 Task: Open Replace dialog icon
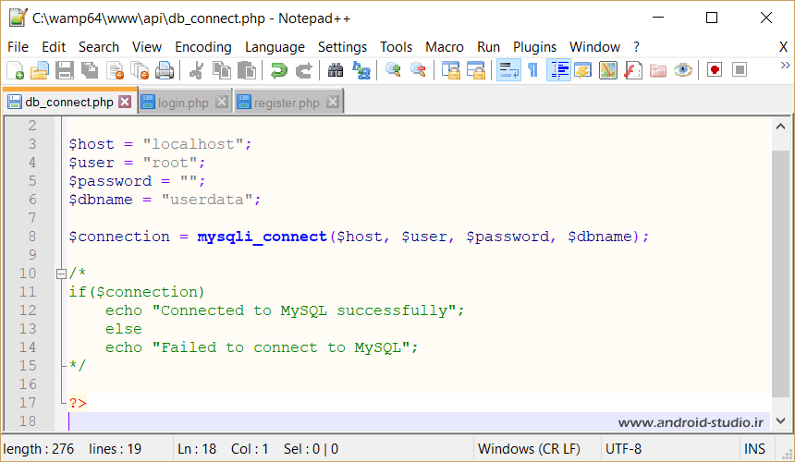(361, 70)
